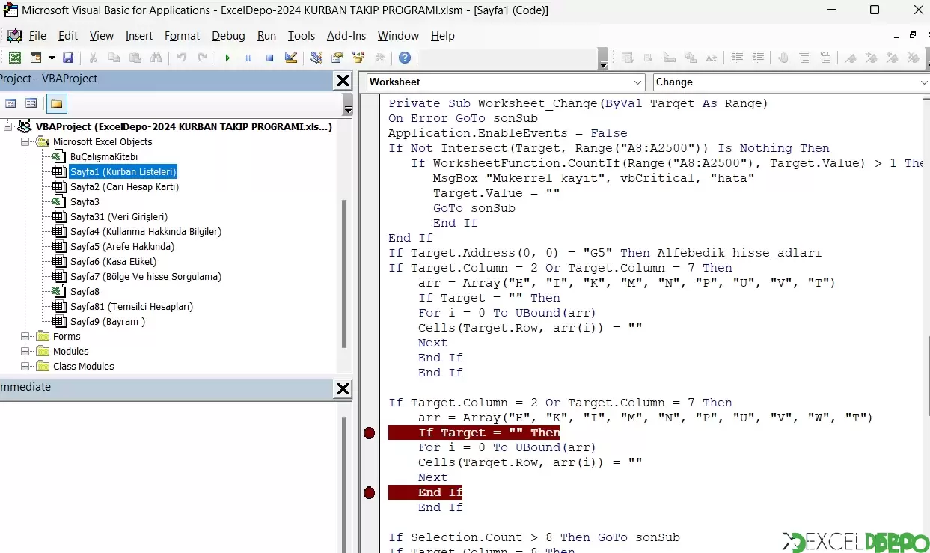Click the Reset stop square icon
This screenshot has width=930, height=553.
(x=269, y=58)
